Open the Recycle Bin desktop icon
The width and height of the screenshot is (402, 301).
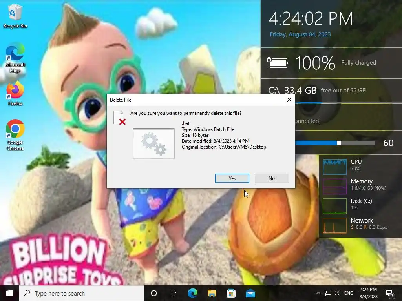coord(15,16)
